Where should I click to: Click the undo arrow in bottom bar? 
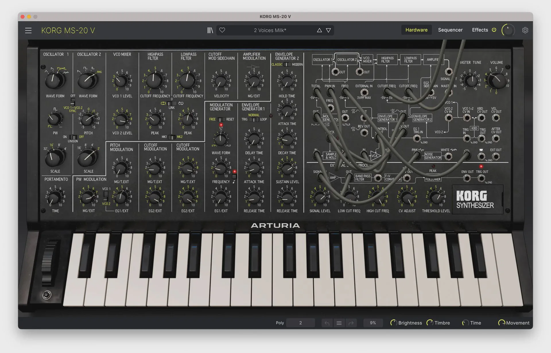(327, 323)
